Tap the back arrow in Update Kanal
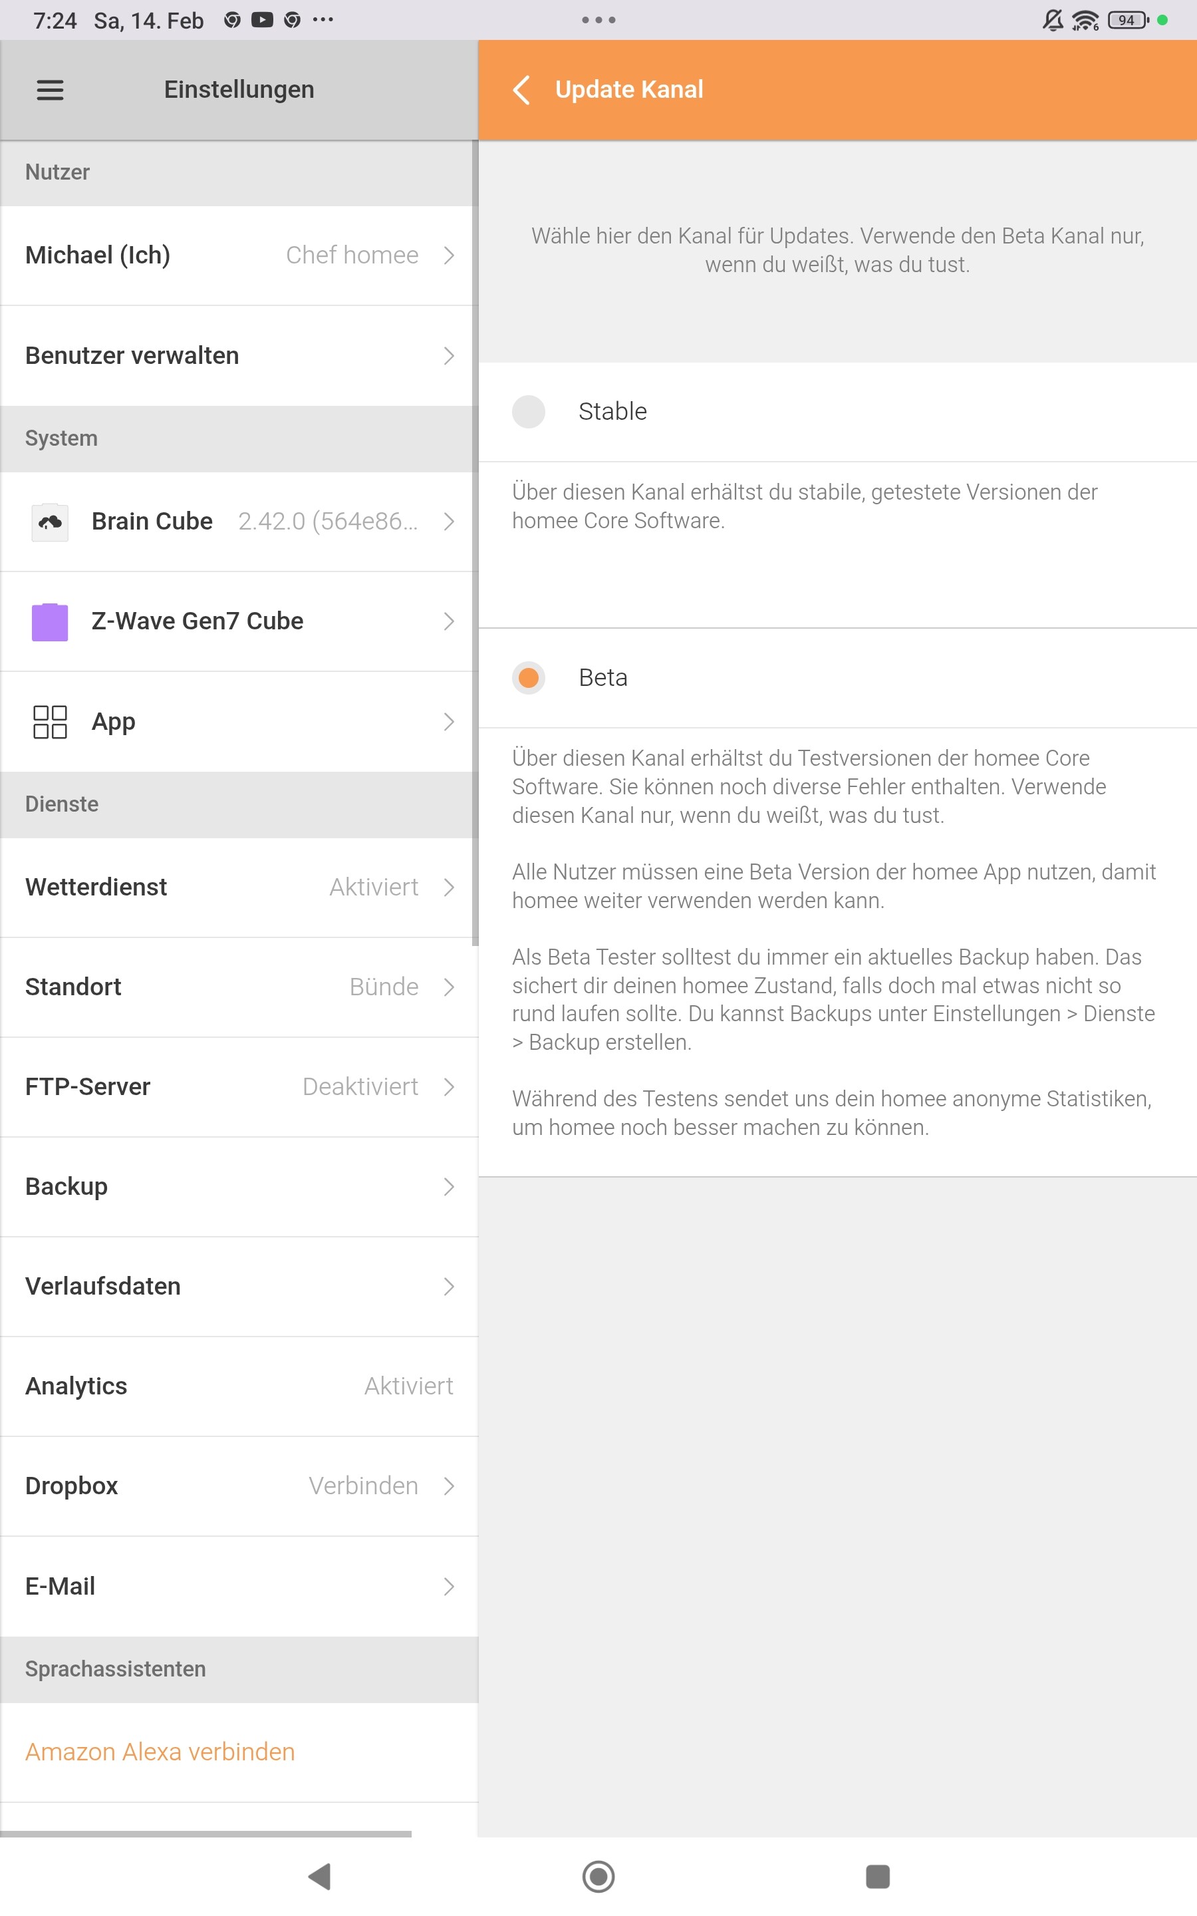This screenshot has height=1916, width=1197. (522, 89)
